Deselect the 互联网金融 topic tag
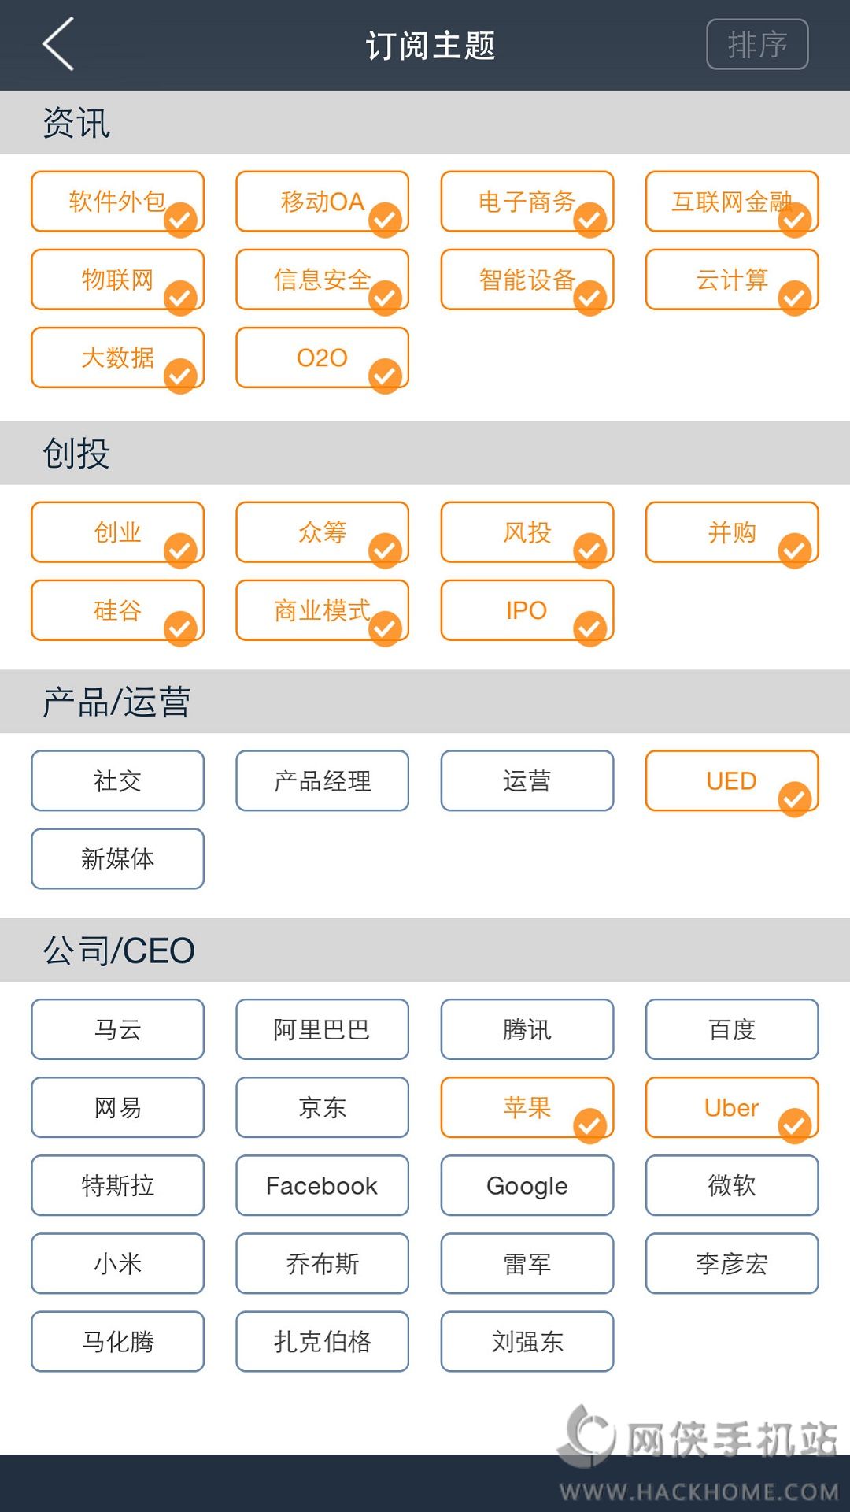Viewport: 850px width, 1512px height. coord(731,202)
